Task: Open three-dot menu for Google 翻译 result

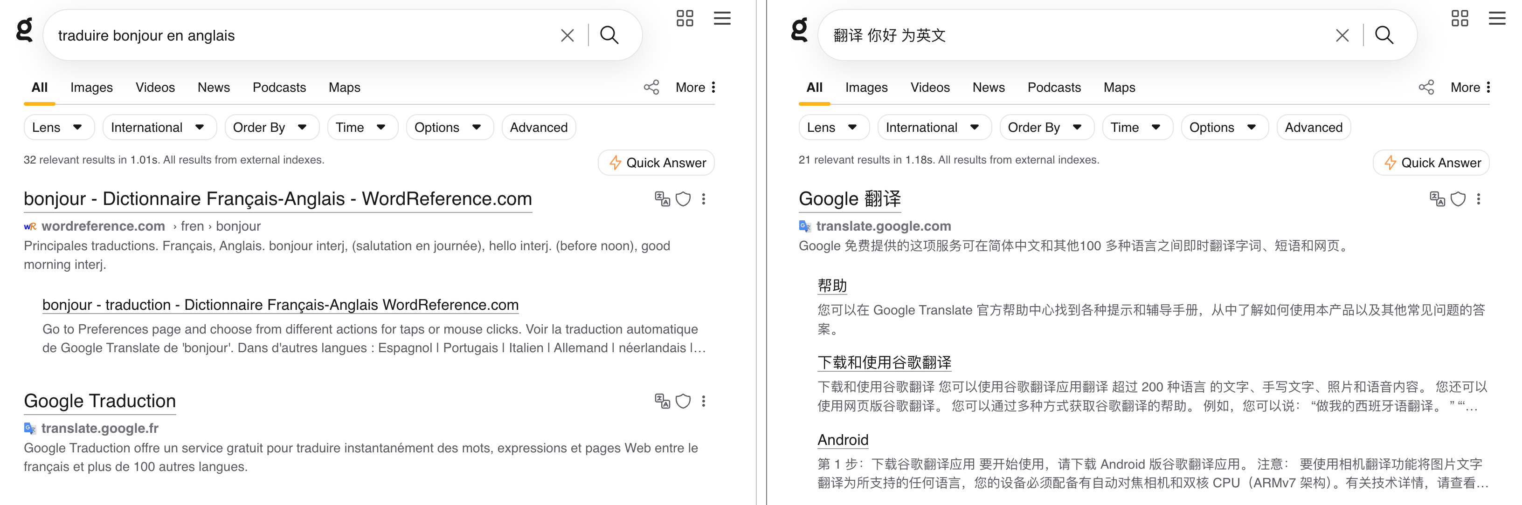Action: pyautogui.click(x=1478, y=199)
